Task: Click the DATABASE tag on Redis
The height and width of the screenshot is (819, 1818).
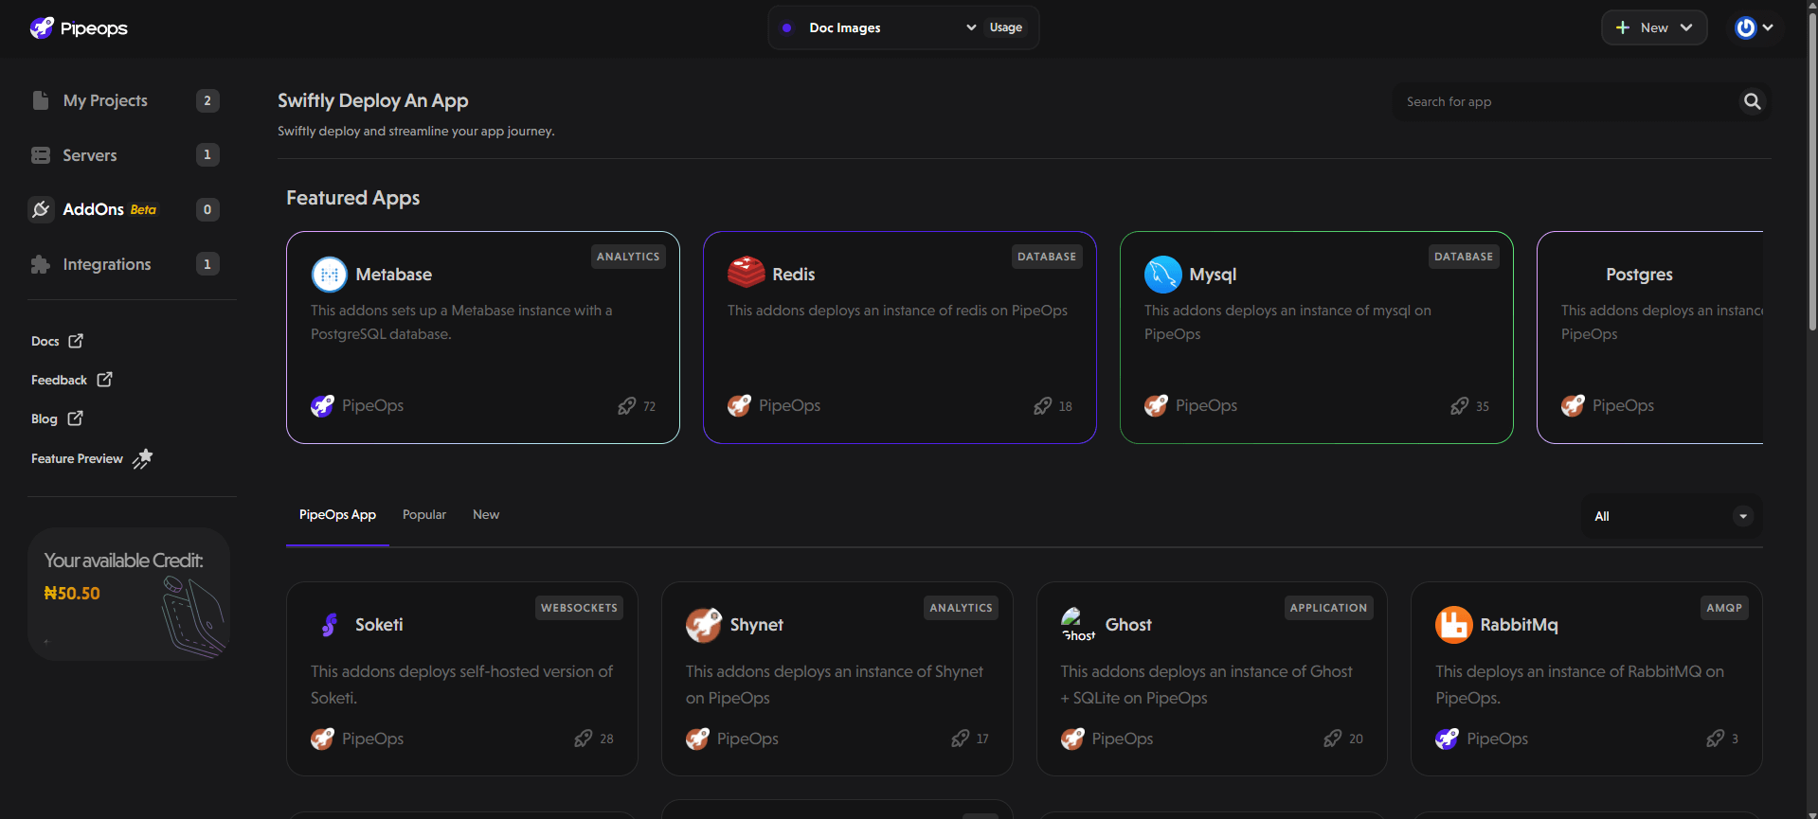Action: pyautogui.click(x=1047, y=257)
